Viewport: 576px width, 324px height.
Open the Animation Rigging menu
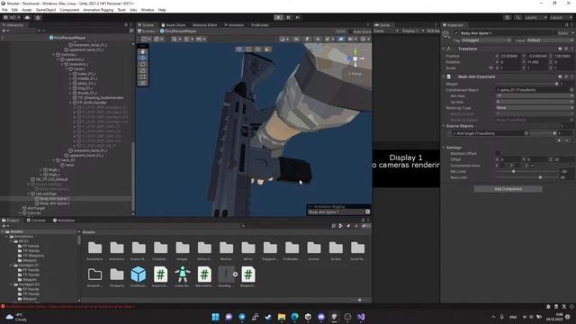(98, 10)
